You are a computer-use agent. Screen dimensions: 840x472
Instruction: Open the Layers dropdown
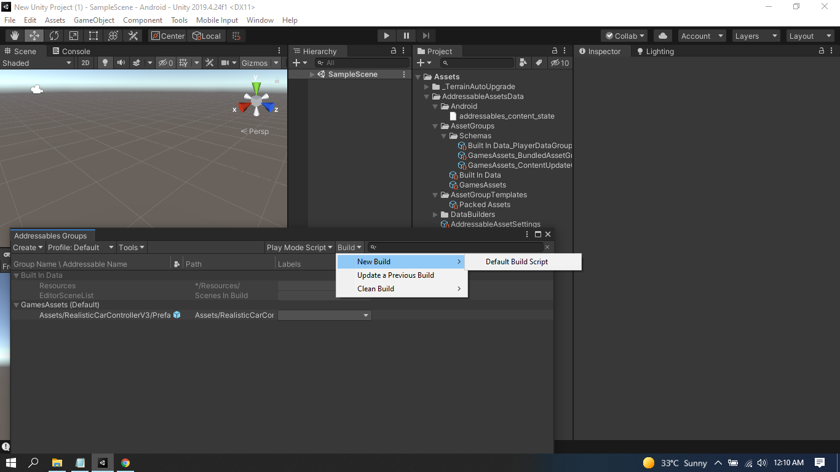click(x=755, y=36)
